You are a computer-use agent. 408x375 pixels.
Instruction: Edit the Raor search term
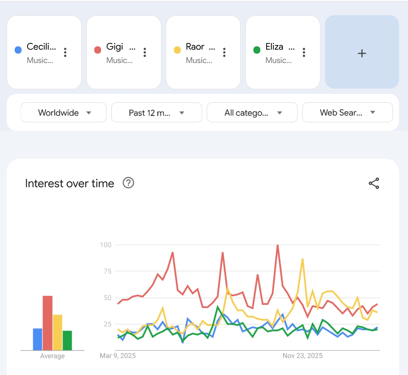[200, 47]
